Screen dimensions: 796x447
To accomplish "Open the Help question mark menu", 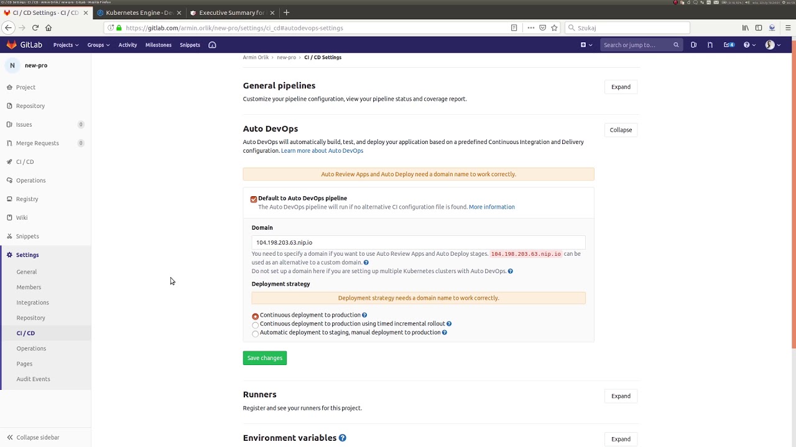I will (749, 45).
